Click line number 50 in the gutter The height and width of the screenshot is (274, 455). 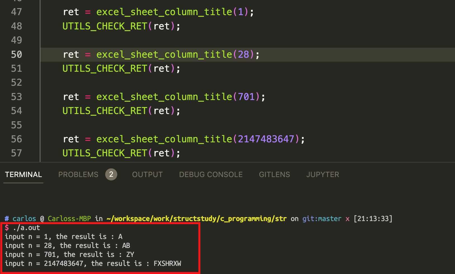click(17, 54)
